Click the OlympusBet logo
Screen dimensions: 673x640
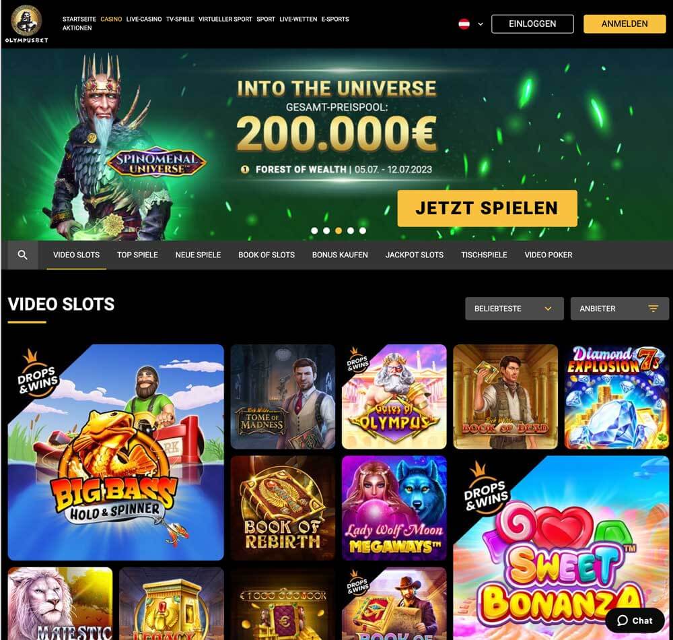click(26, 24)
